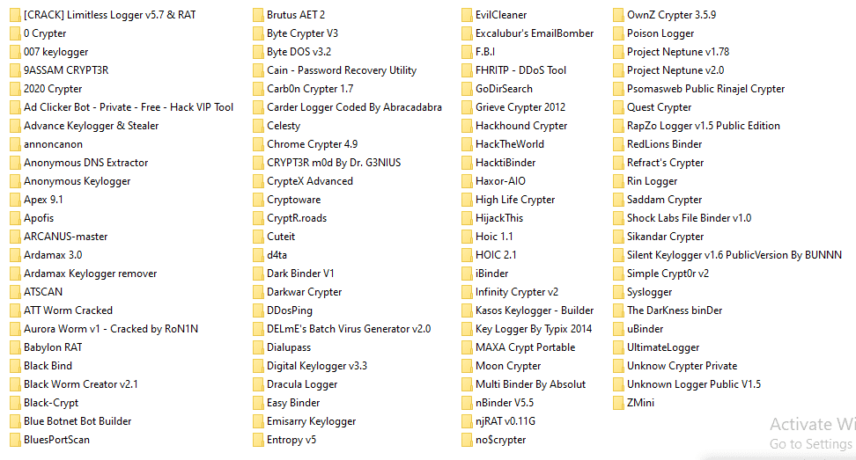Click 'ATT Worm Cracked' folder name
Screen dimensions: 856x460
click(x=68, y=310)
